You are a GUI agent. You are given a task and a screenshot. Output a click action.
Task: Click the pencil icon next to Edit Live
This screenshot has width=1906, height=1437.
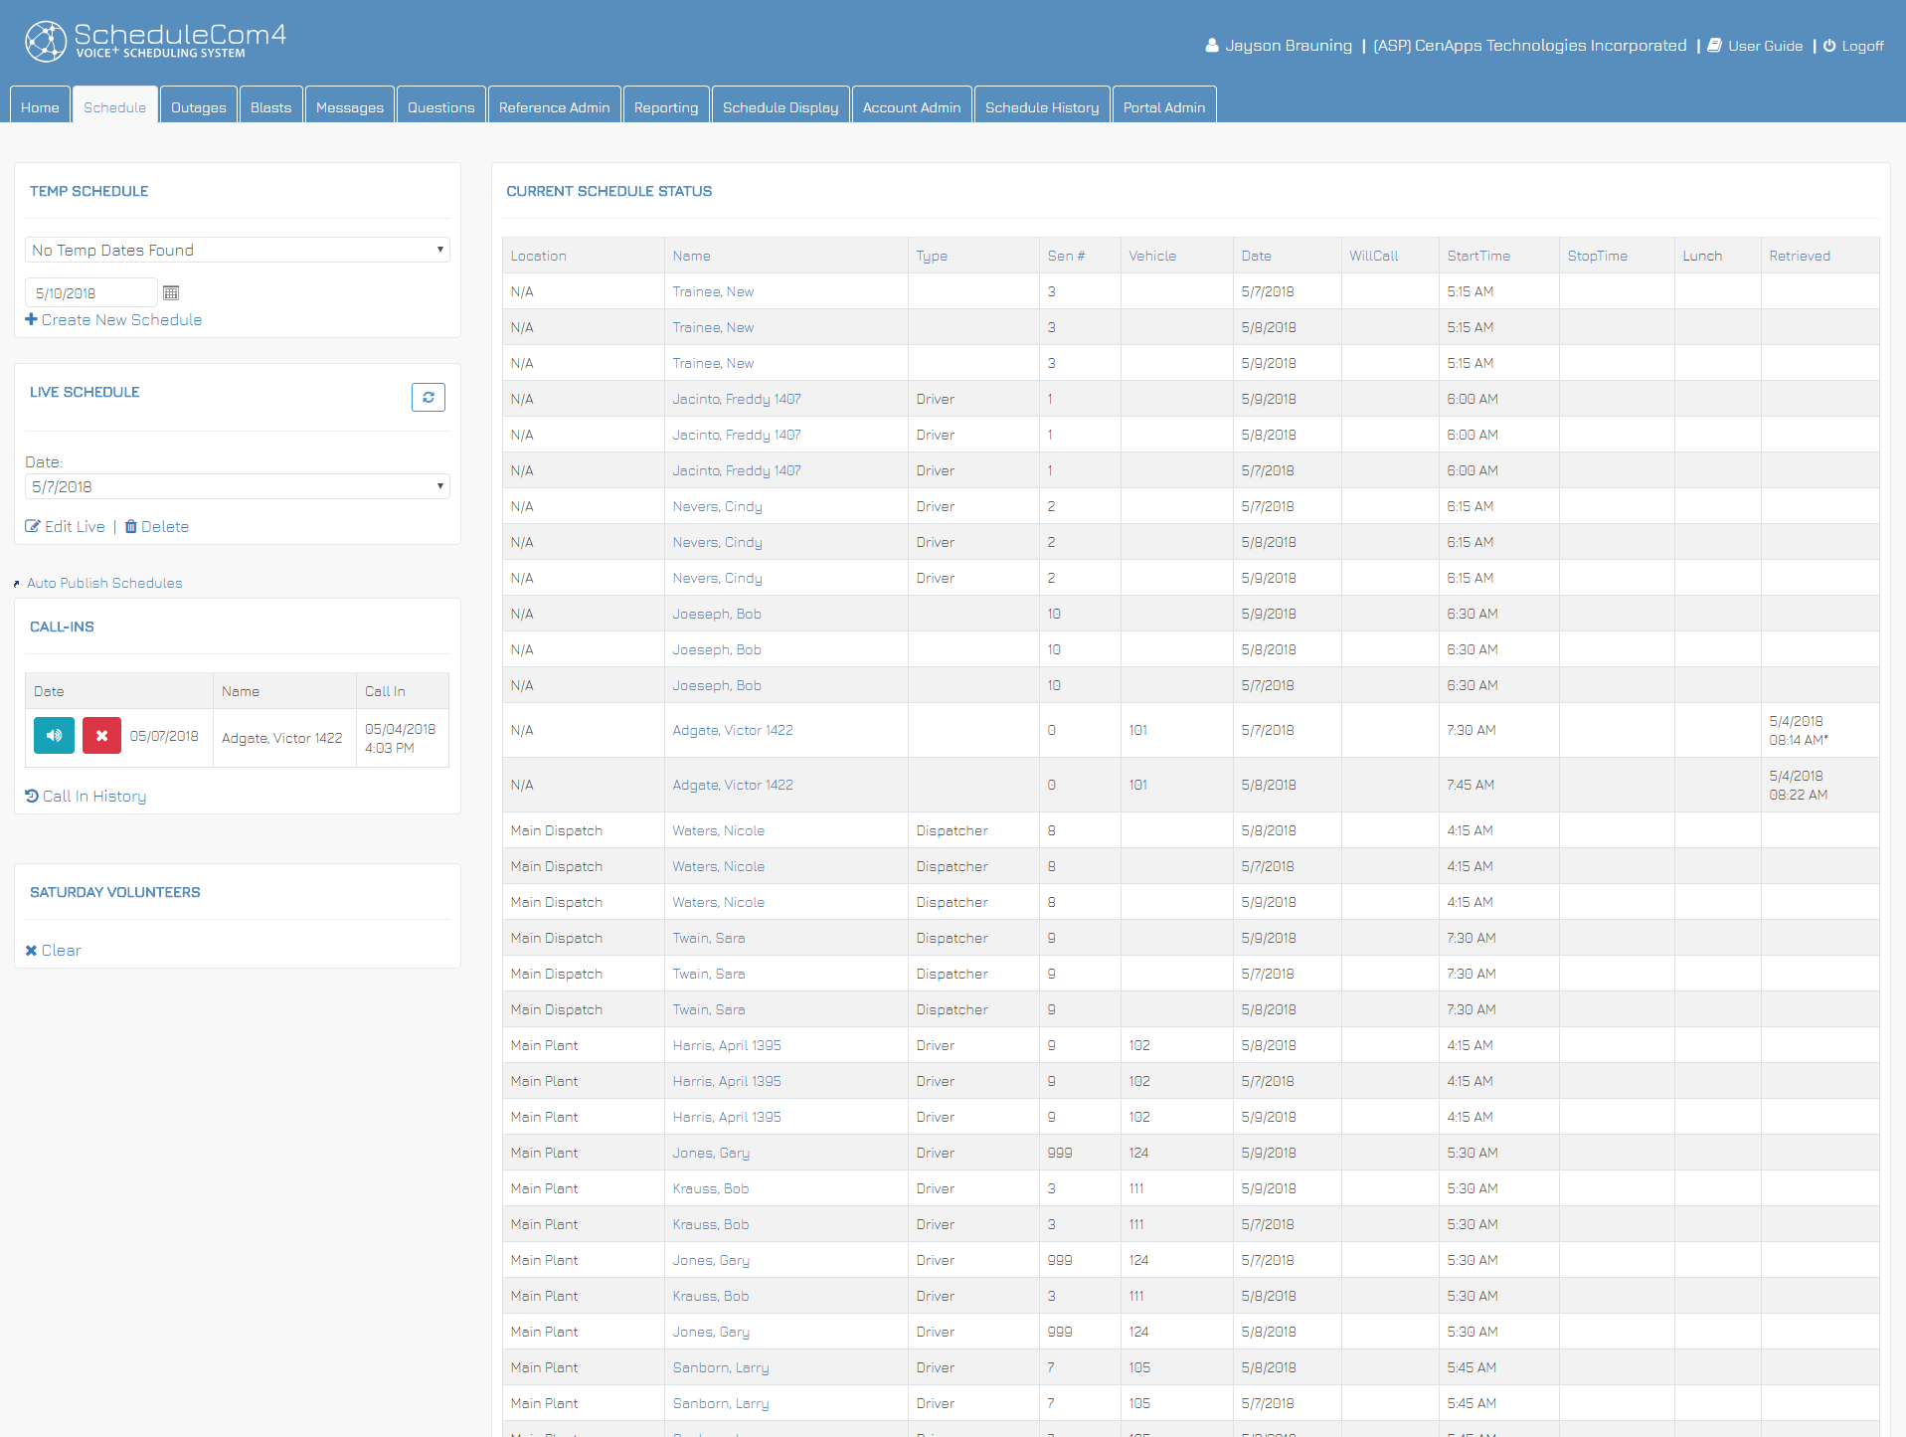tap(33, 527)
